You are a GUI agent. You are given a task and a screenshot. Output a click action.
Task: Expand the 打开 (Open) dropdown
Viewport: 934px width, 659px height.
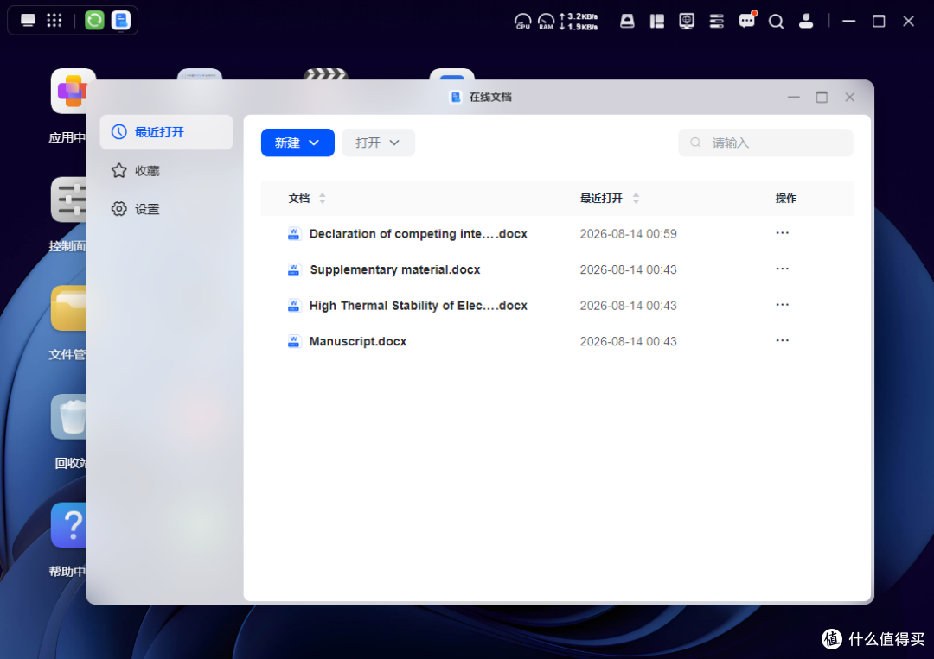pos(378,143)
